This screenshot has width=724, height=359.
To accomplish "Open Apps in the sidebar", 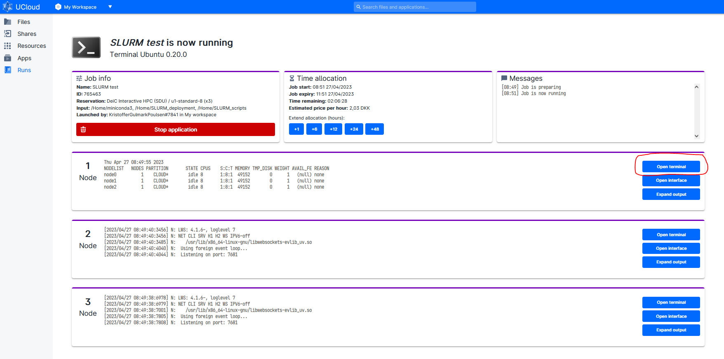I will click(24, 58).
